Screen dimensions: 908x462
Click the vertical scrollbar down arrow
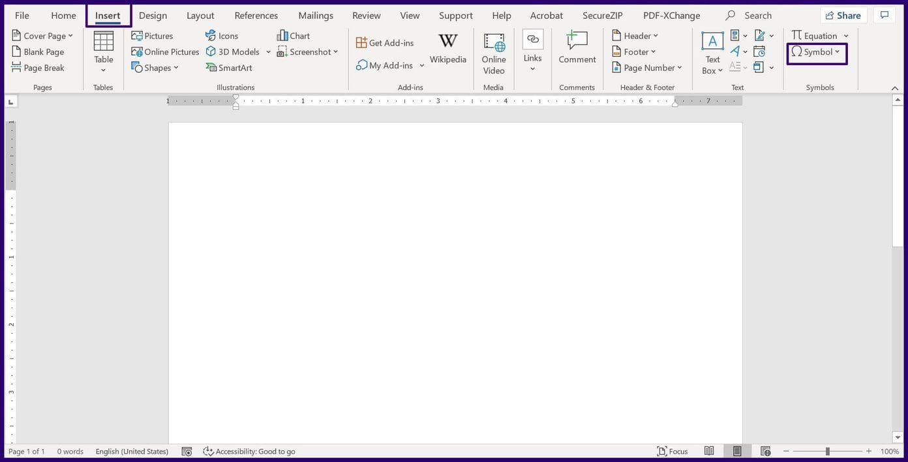point(898,437)
